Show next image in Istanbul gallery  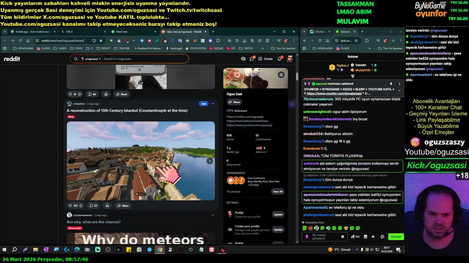pyautogui.click(x=210, y=161)
